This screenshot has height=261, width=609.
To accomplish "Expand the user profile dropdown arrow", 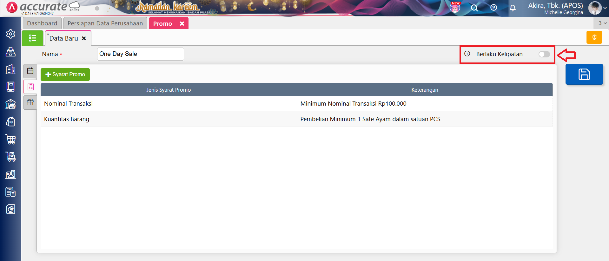I will point(605,8).
